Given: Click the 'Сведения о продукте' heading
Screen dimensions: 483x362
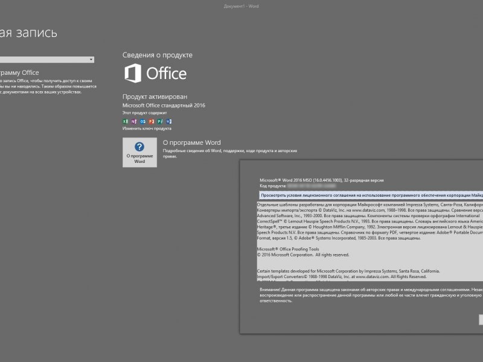Looking at the screenshot, I should click(158, 55).
